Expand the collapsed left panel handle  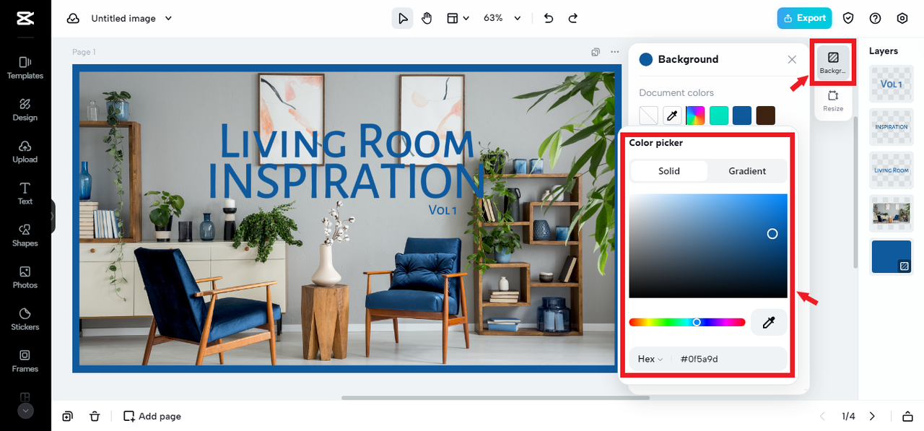53,217
